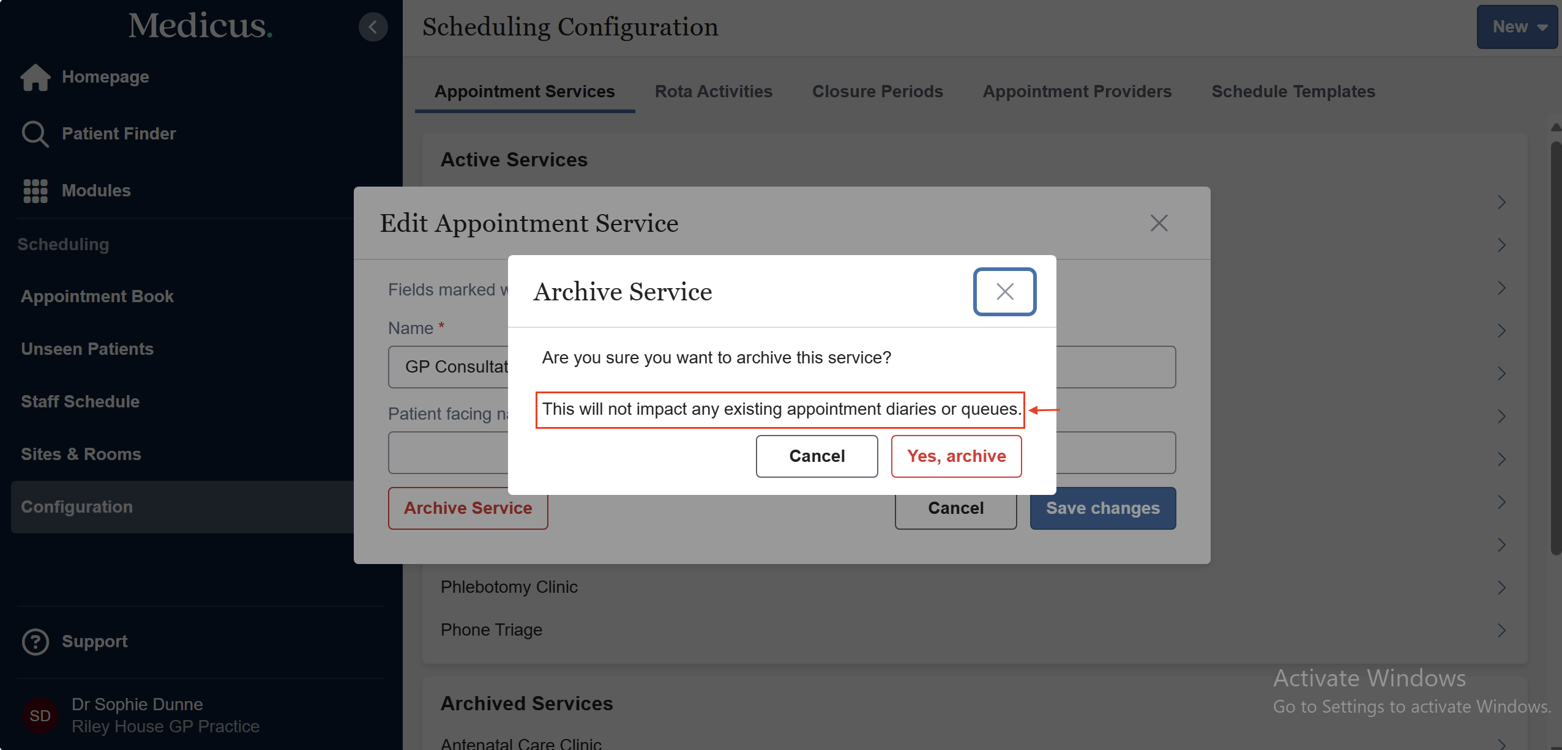This screenshot has height=750, width=1562.
Task: Close the Edit Appointment Service modal
Action: click(1159, 223)
